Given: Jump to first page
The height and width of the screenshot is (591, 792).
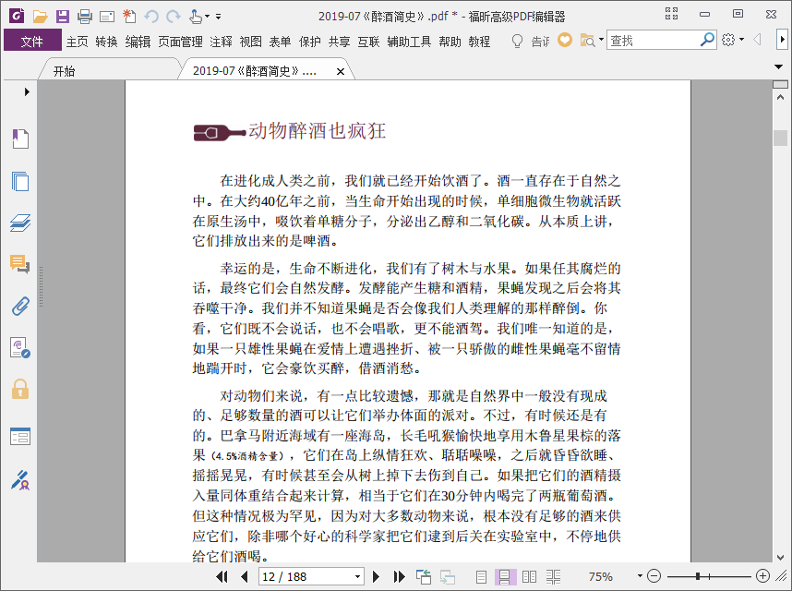Looking at the screenshot, I should click(222, 576).
